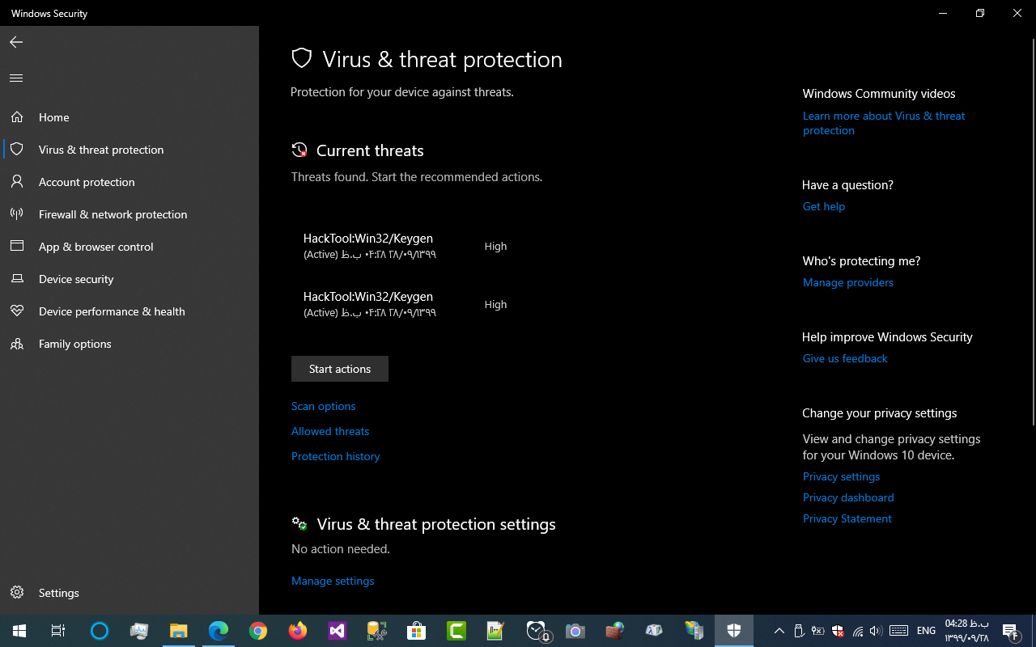
Task: Open Manage providers link
Action: pos(848,282)
